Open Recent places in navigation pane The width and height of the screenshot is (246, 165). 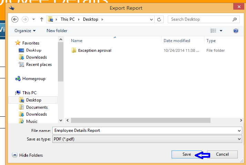pos(39,65)
